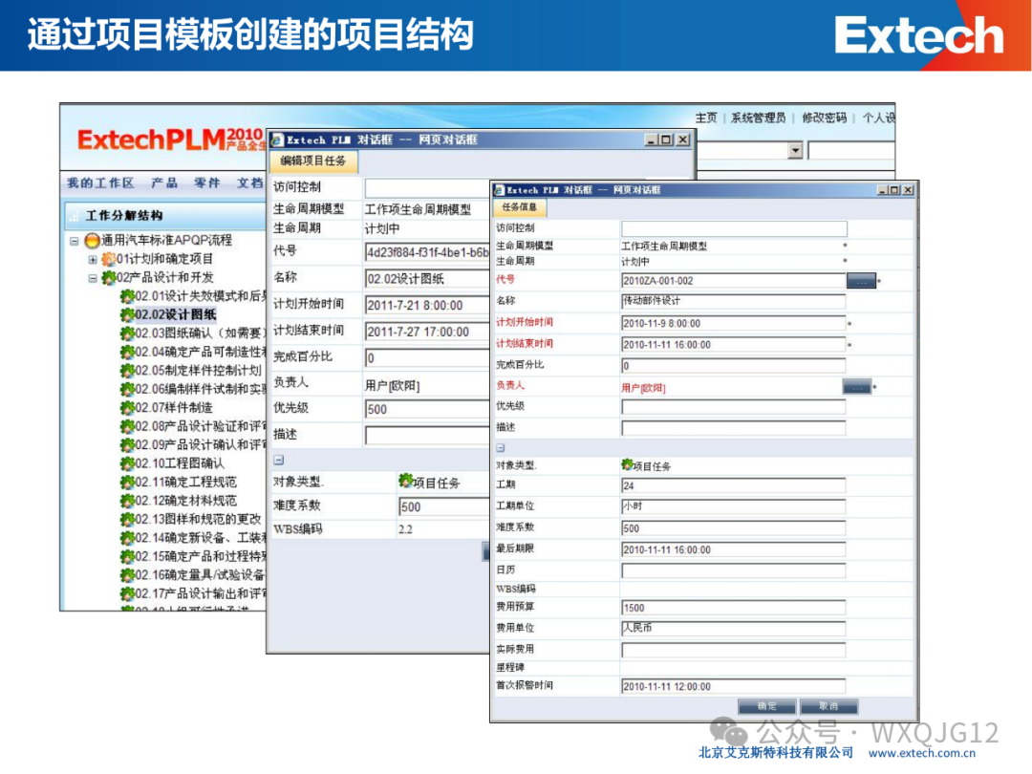
Task: Open the 产品 menu
Action: pyautogui.click(x=164, y=183)
